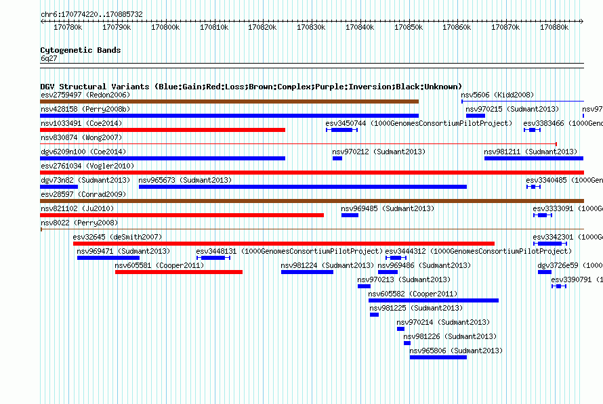The width and height of the screenshot is (603, 404).
Task: Select the 6q27 cytogenetic band
Action: pos(312,66)
